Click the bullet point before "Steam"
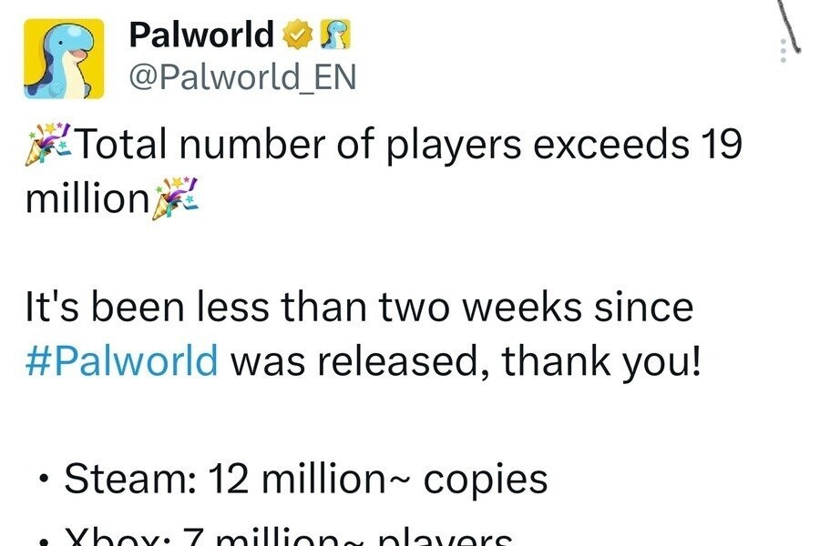Viewport: 820px width, 546px height. [40, 480]
